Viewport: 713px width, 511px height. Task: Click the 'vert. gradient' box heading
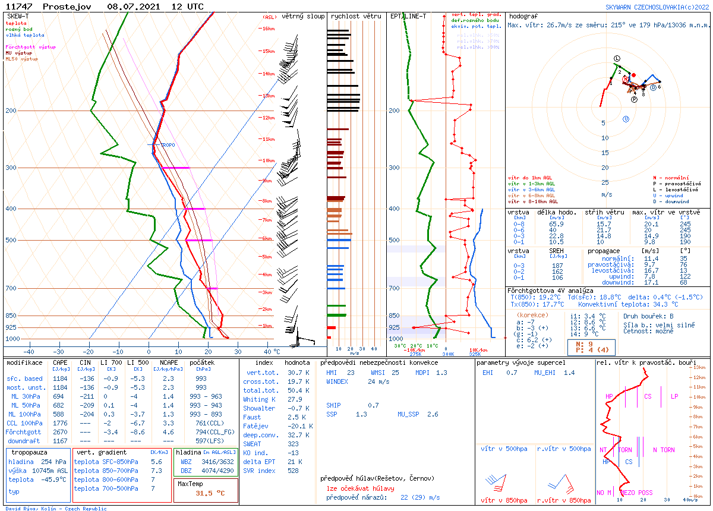[101, 452]
